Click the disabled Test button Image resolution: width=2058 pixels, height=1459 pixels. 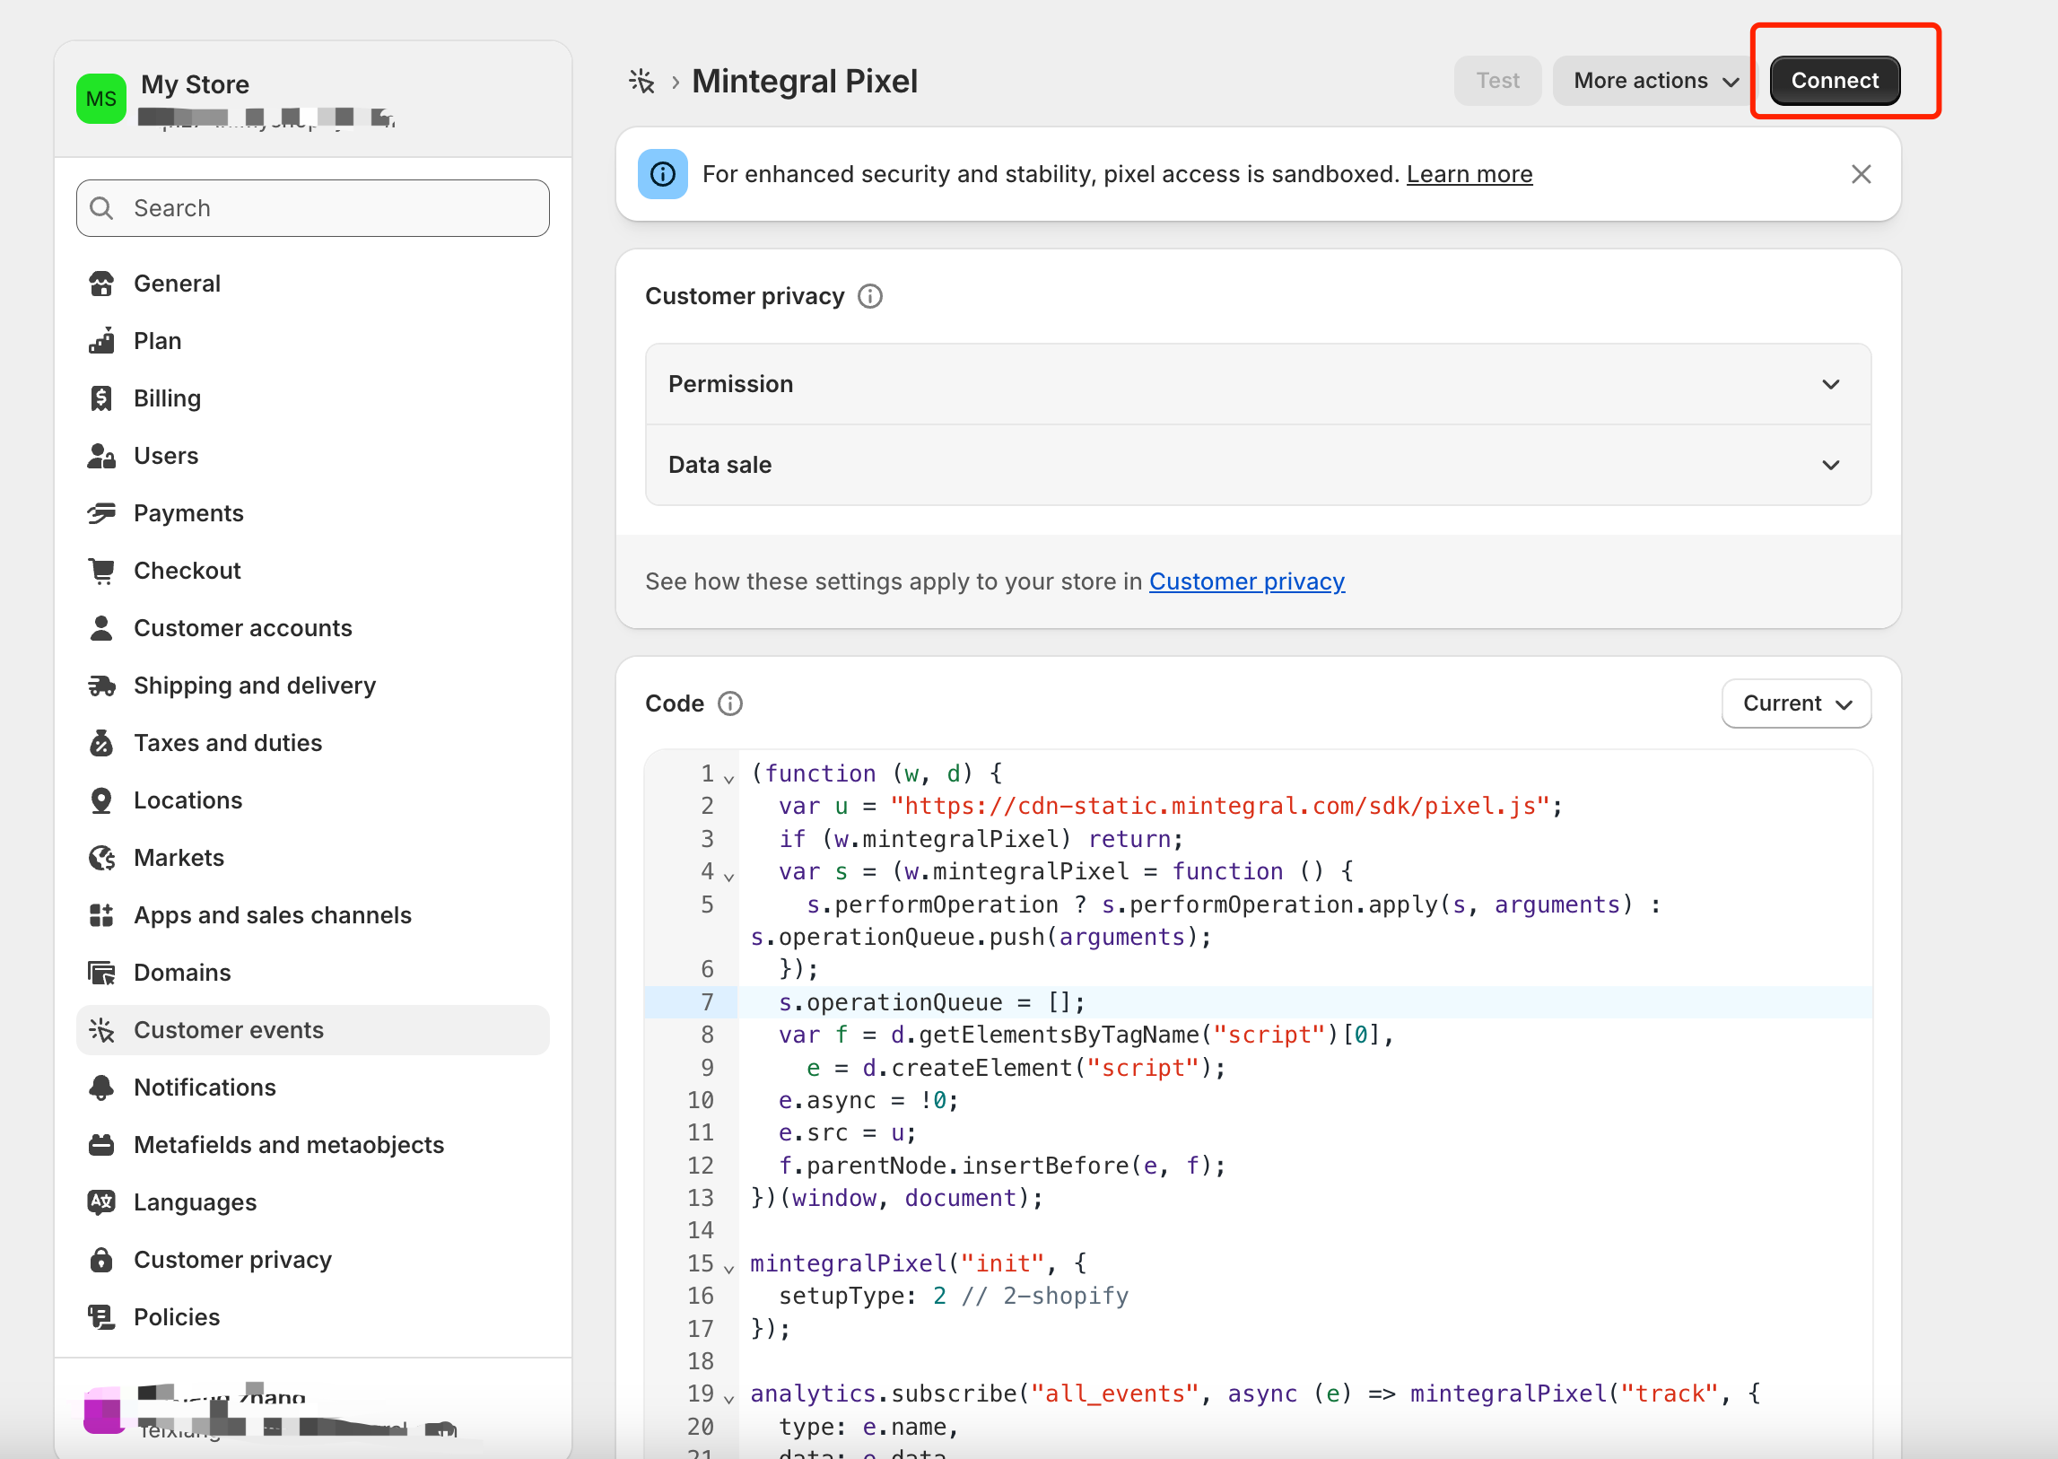point(1497,81)
